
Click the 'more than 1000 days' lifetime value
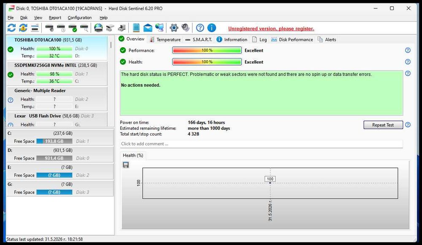point(208,128)
